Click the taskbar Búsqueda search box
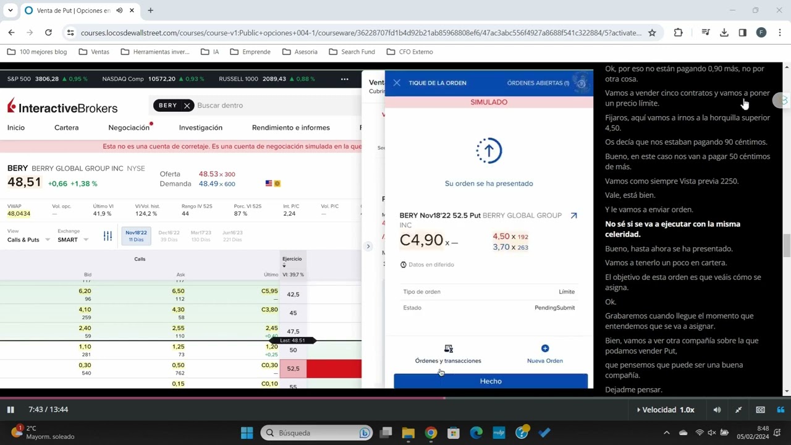Image resolution: width=791 pixels, height=445 pixels. coord(315,433)
